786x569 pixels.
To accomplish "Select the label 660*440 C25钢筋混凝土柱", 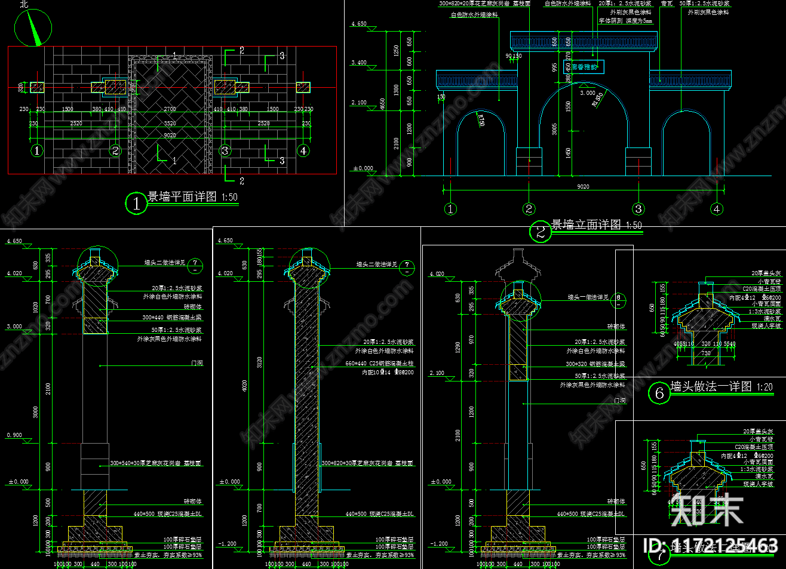I will pyautogui.click(x=379, y=364).
